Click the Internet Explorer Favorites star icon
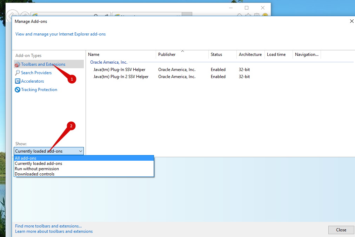 point(248,15)
